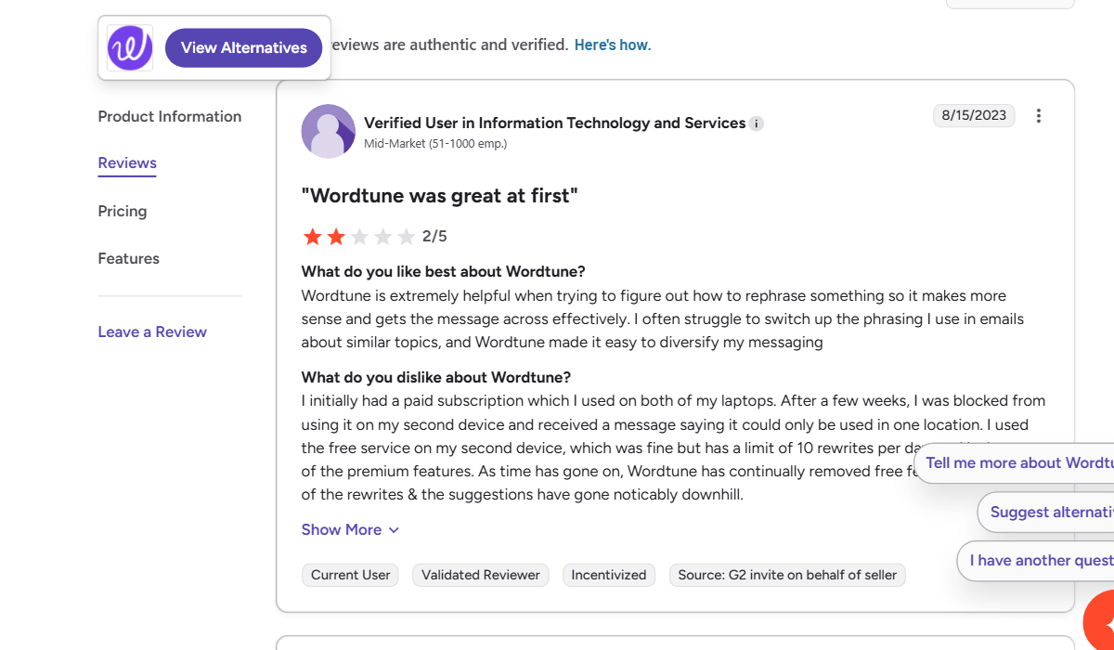Click the Current User tag
1114x650 pixels.
[x=350, y=576]
